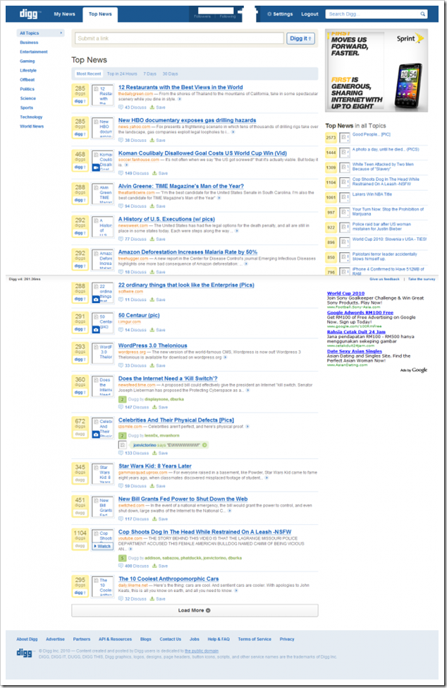The image size is (447, 688).
Task: Open API & Resources footer link
Action: [115, 639]
